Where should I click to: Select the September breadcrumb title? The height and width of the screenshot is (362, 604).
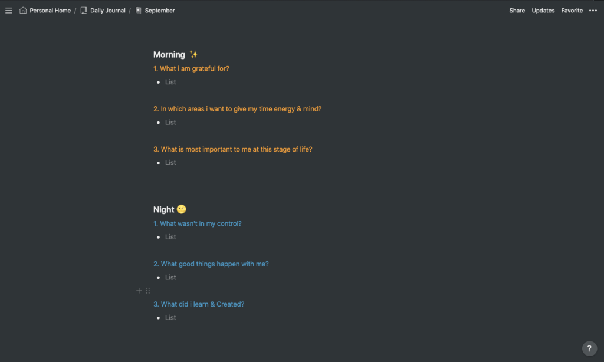(160, 11)
